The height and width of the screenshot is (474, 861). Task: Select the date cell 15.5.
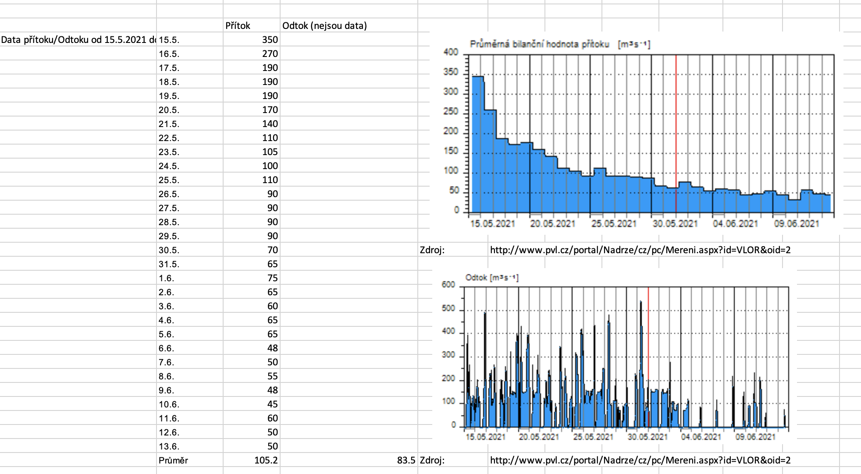[189, 39]
